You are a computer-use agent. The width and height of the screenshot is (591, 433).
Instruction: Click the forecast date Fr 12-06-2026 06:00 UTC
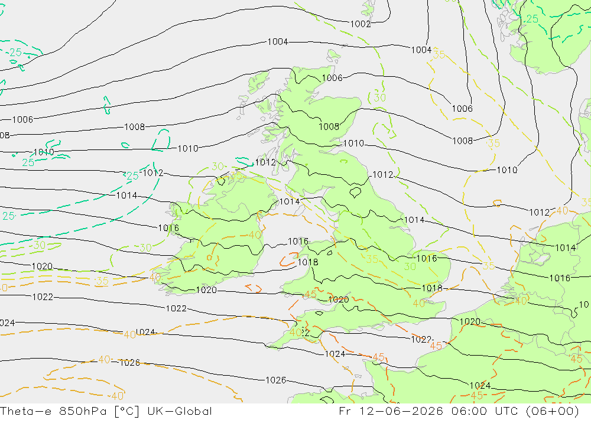(459, 411)
